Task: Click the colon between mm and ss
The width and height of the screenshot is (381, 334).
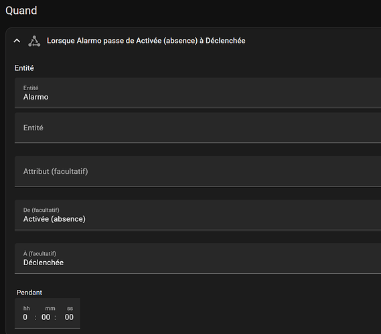Action: pyautogui.click(x=55, y=317)
